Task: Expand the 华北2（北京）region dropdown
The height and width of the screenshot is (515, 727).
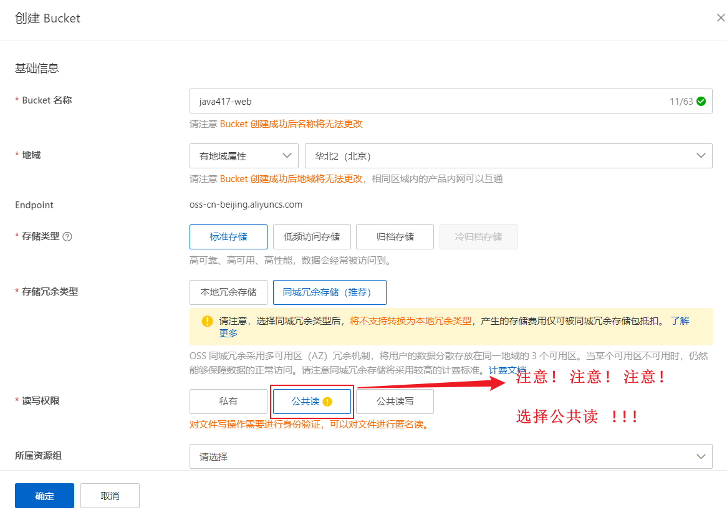Action: [509, 156]
